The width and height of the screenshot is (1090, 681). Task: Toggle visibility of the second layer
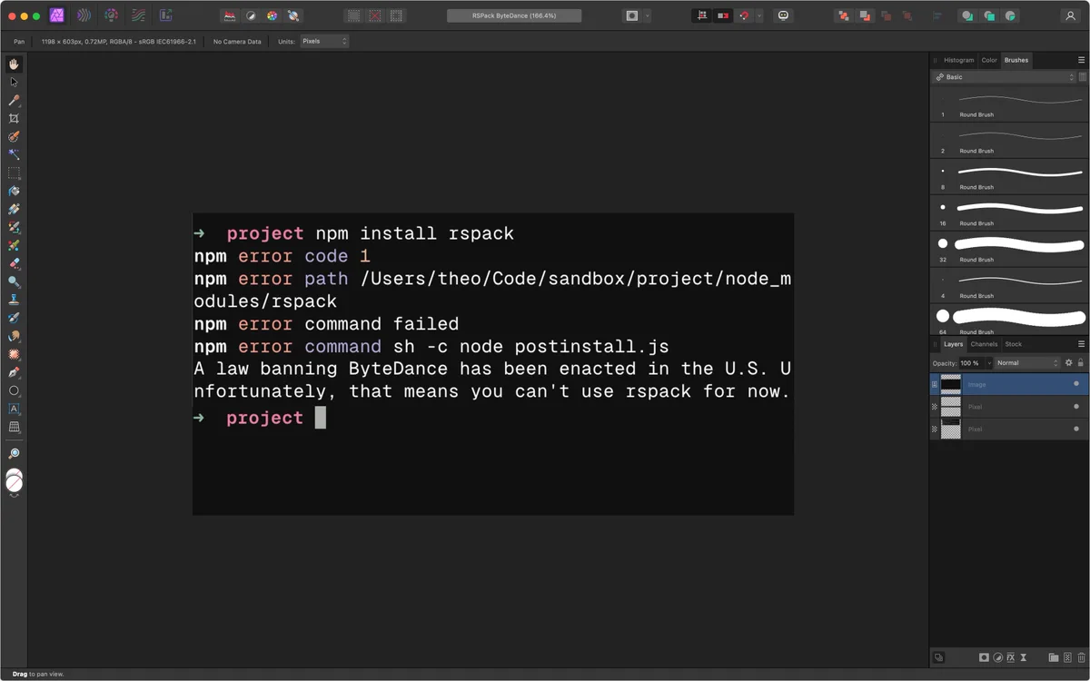tap(1076, 406)
